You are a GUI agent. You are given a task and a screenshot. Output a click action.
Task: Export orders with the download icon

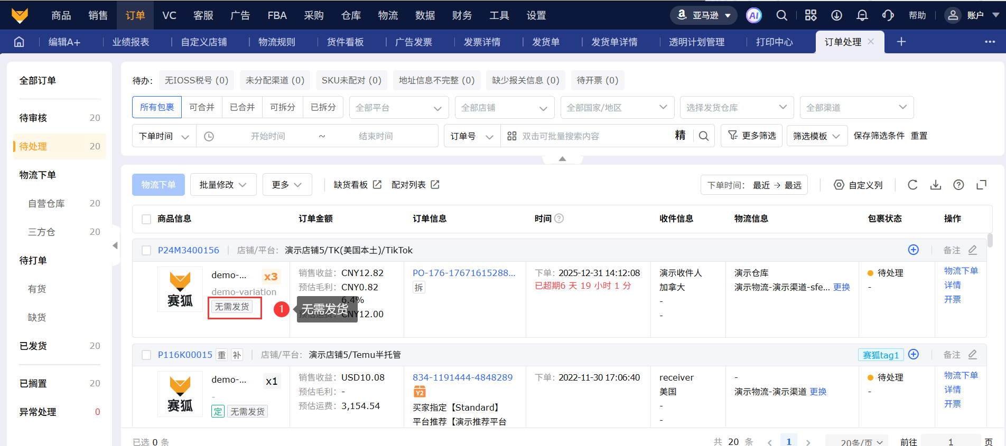[x=936, y=185]
